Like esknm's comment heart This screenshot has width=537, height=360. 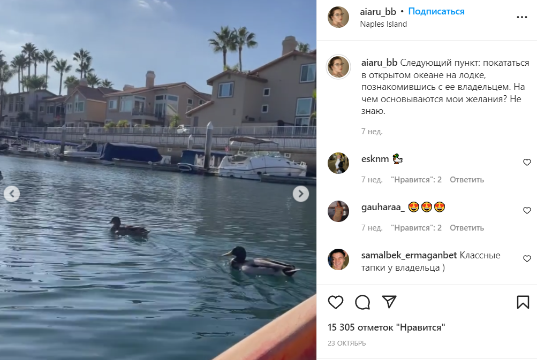click(527, 162)
